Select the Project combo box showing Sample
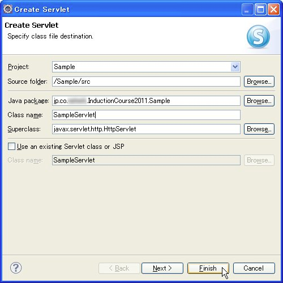Viewport: 283px width, 283px height. pos(146,67)
